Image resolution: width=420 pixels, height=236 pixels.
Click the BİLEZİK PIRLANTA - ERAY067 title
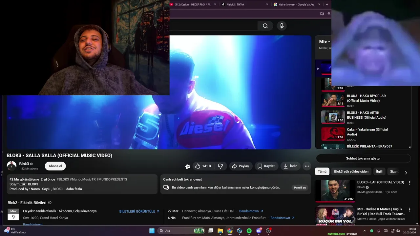pyautogui.click(x=369, y=147)
